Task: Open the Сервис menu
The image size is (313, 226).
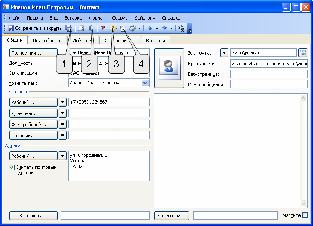Action: tap(120, 18)
